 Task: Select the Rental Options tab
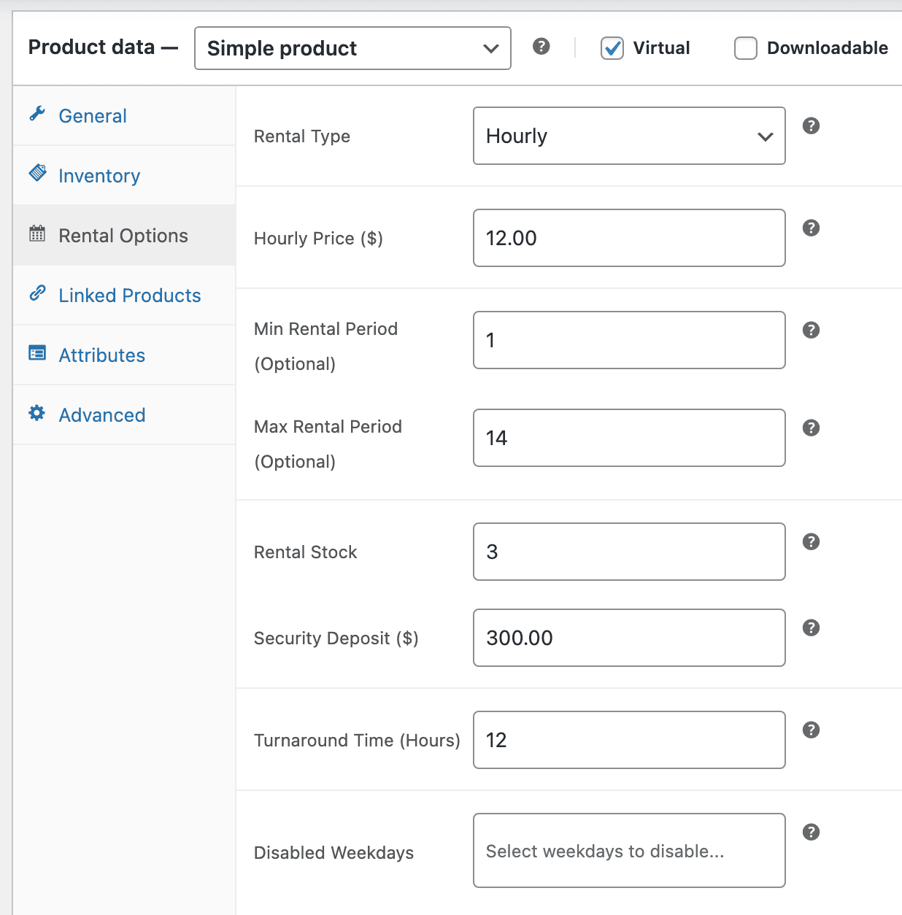(x=124, y=236)
